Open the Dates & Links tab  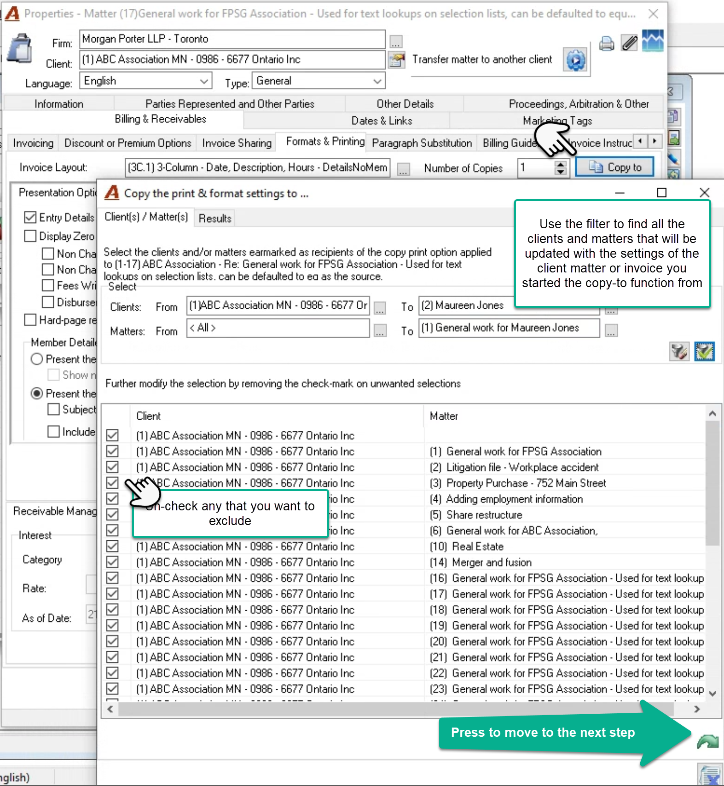[x=382, y=121]
